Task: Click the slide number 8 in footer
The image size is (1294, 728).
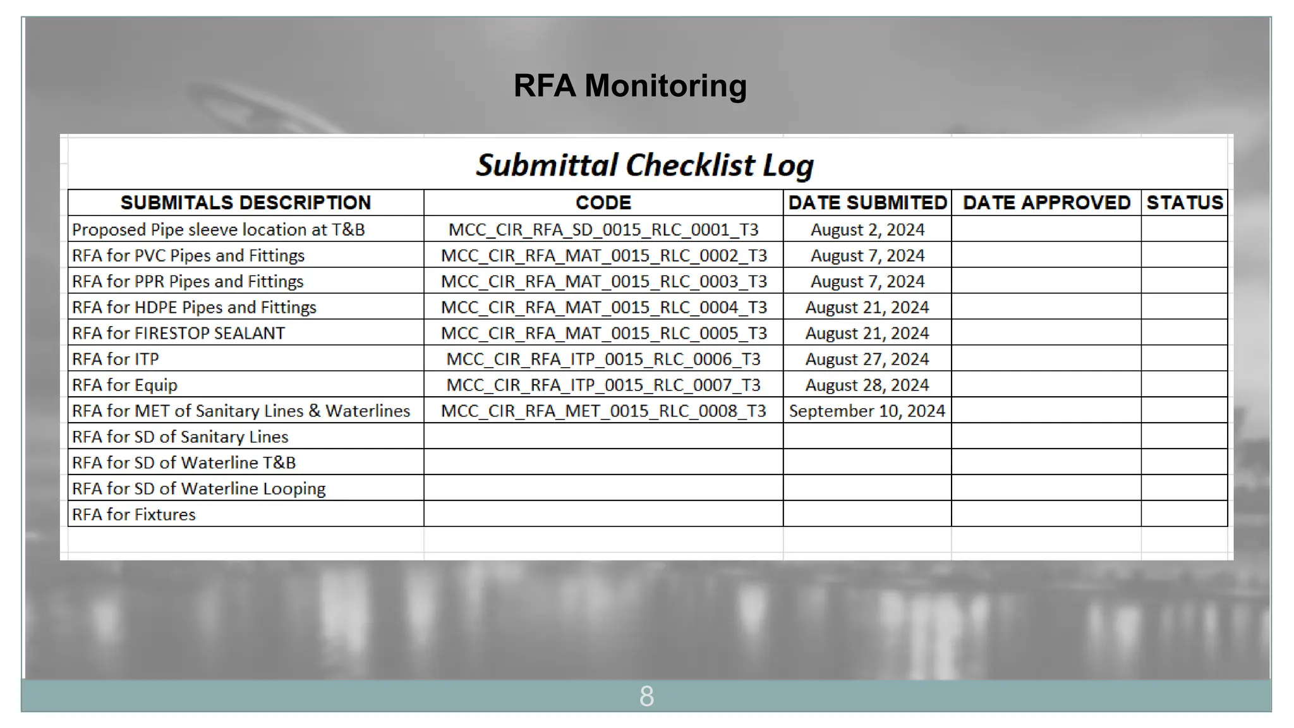Action: (x=646, y=696)
